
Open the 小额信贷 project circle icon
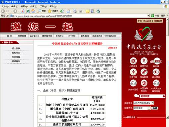(133, 61)
